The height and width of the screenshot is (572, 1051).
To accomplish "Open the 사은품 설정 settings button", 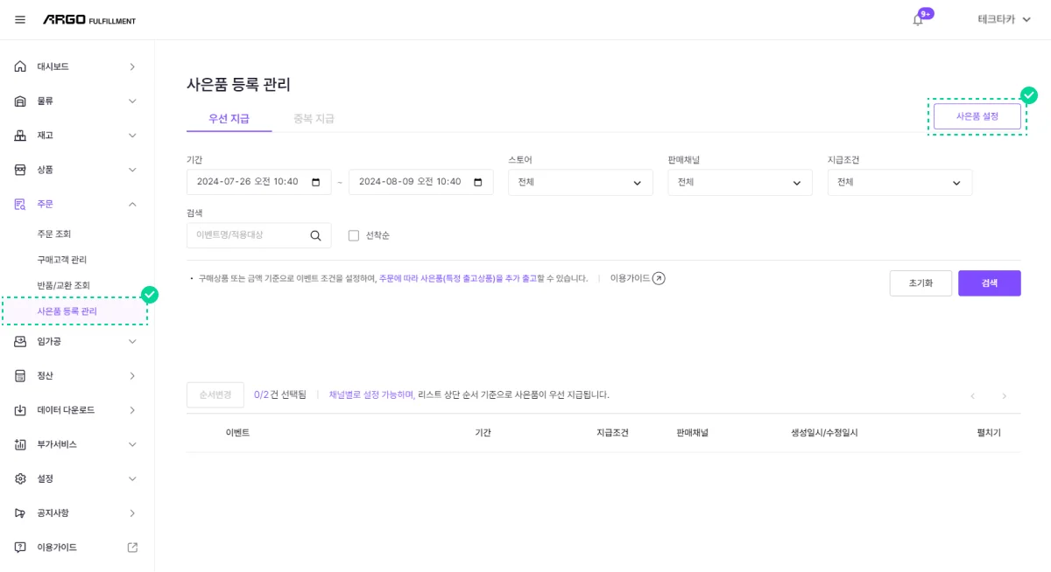I will (977, 115).
